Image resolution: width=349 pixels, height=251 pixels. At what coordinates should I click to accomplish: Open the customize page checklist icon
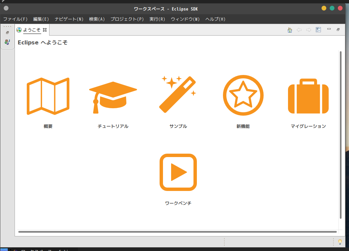click(x=318, y=30)
